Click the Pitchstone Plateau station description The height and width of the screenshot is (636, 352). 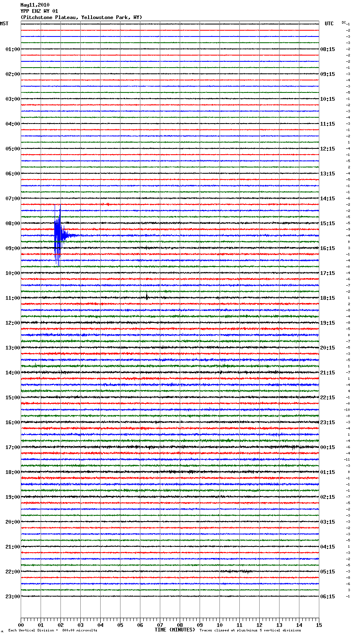(81, 17)
